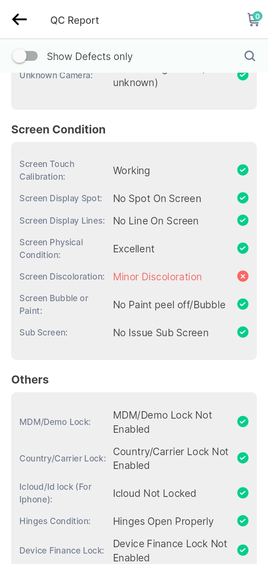Screen dimensions: 268x564
Task: Tap the QC Report title
Action: click(75, 20)
